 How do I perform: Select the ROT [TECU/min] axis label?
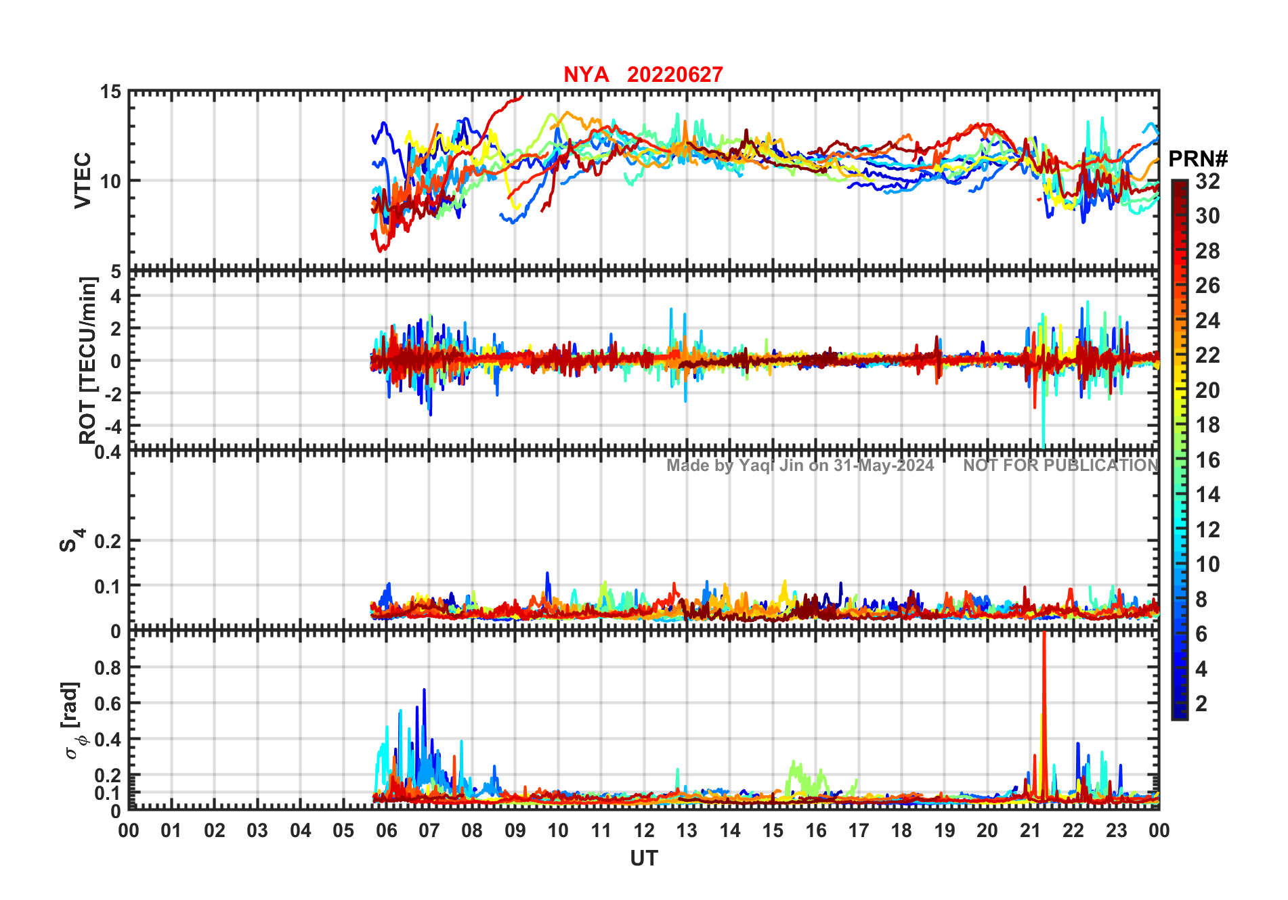click(88, 361)
